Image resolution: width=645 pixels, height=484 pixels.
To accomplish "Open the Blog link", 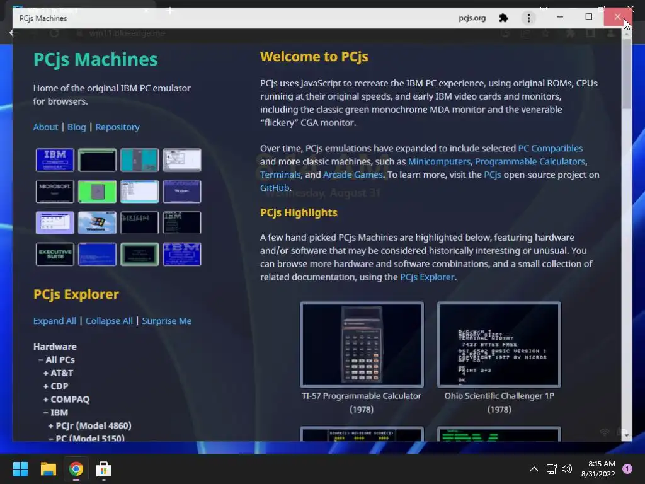I will tap(76, 127).
